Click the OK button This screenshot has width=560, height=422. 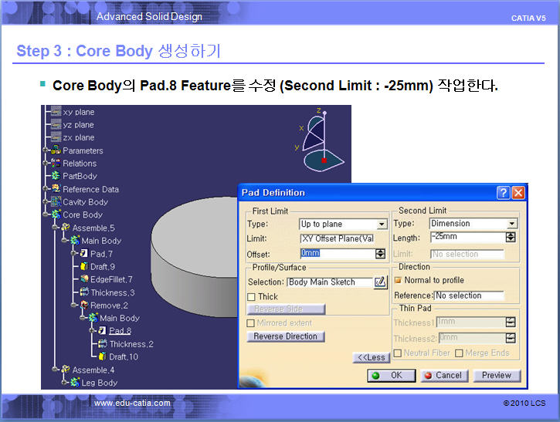[x=388, y=376]
